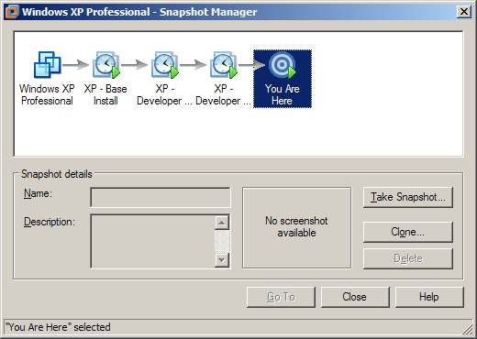Click the VMware icon in the title bar
477x339 pixels.
(13, 12)
